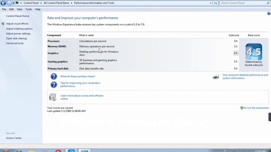Select the All Control Panel Items breadcrumb

point(56,3)
